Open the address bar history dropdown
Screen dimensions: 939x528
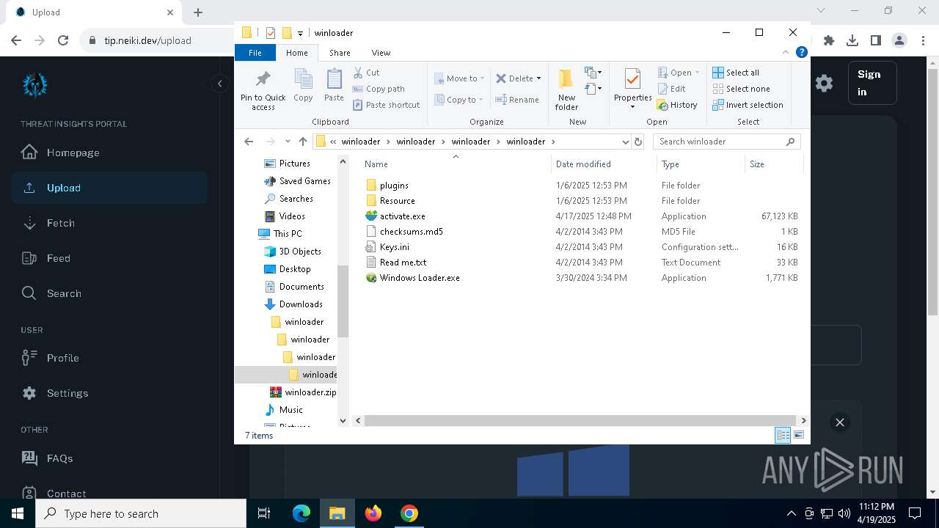pos(625,142)
